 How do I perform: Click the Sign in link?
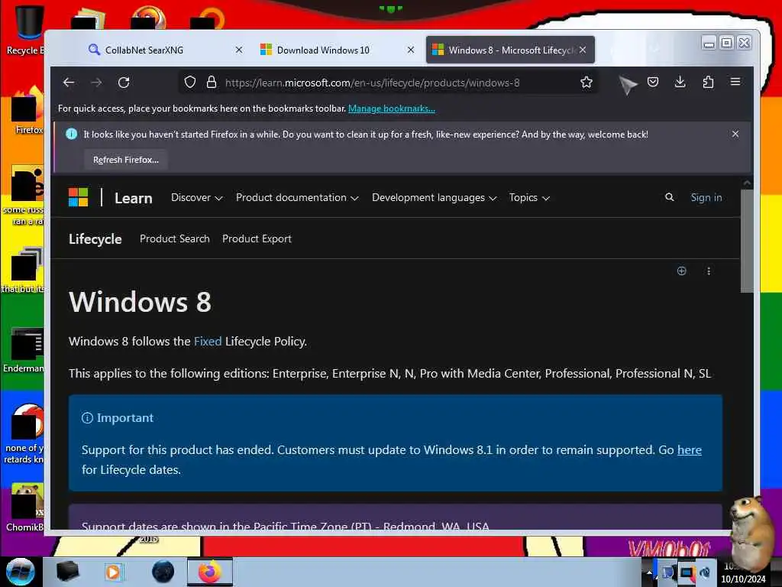(x=706, y=197)
